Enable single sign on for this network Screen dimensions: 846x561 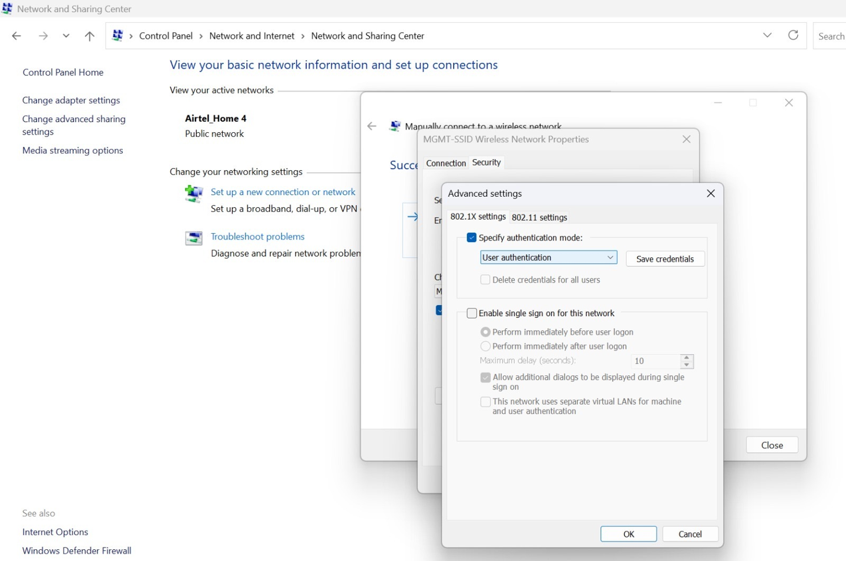(472, 313)
